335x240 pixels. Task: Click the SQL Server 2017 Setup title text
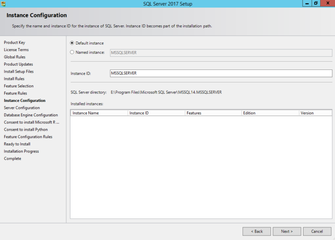(x=167, y=3)
